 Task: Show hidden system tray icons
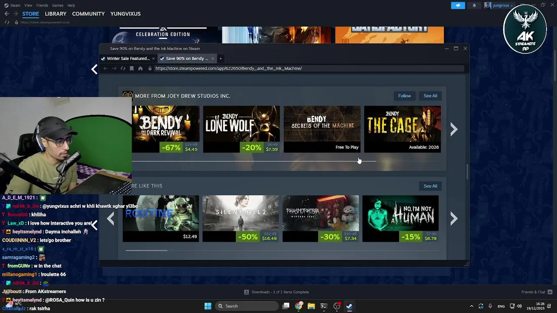(x=471, y=306)
